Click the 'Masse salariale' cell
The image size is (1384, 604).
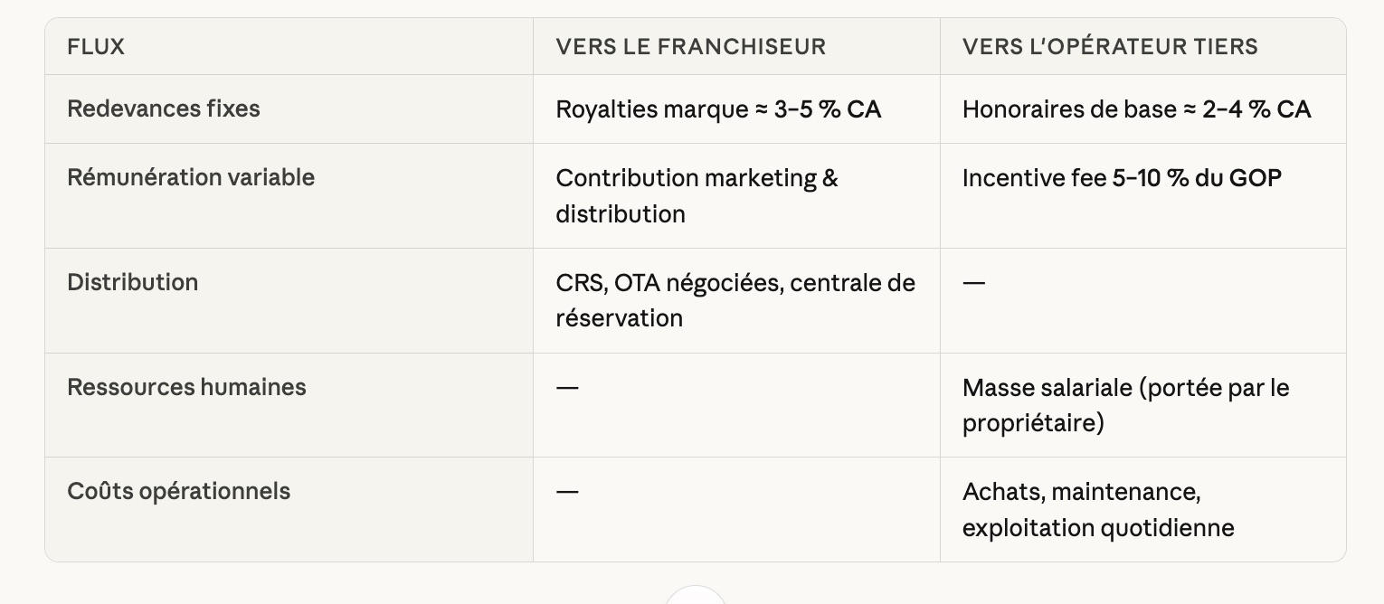[1125, 405]
